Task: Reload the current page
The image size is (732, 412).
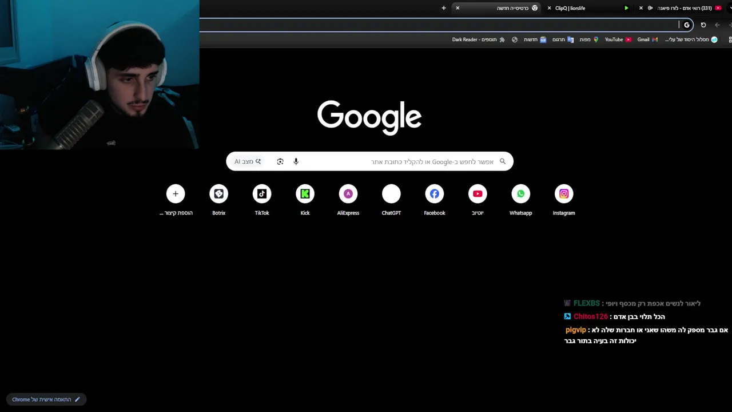Action: coord(703,25)
